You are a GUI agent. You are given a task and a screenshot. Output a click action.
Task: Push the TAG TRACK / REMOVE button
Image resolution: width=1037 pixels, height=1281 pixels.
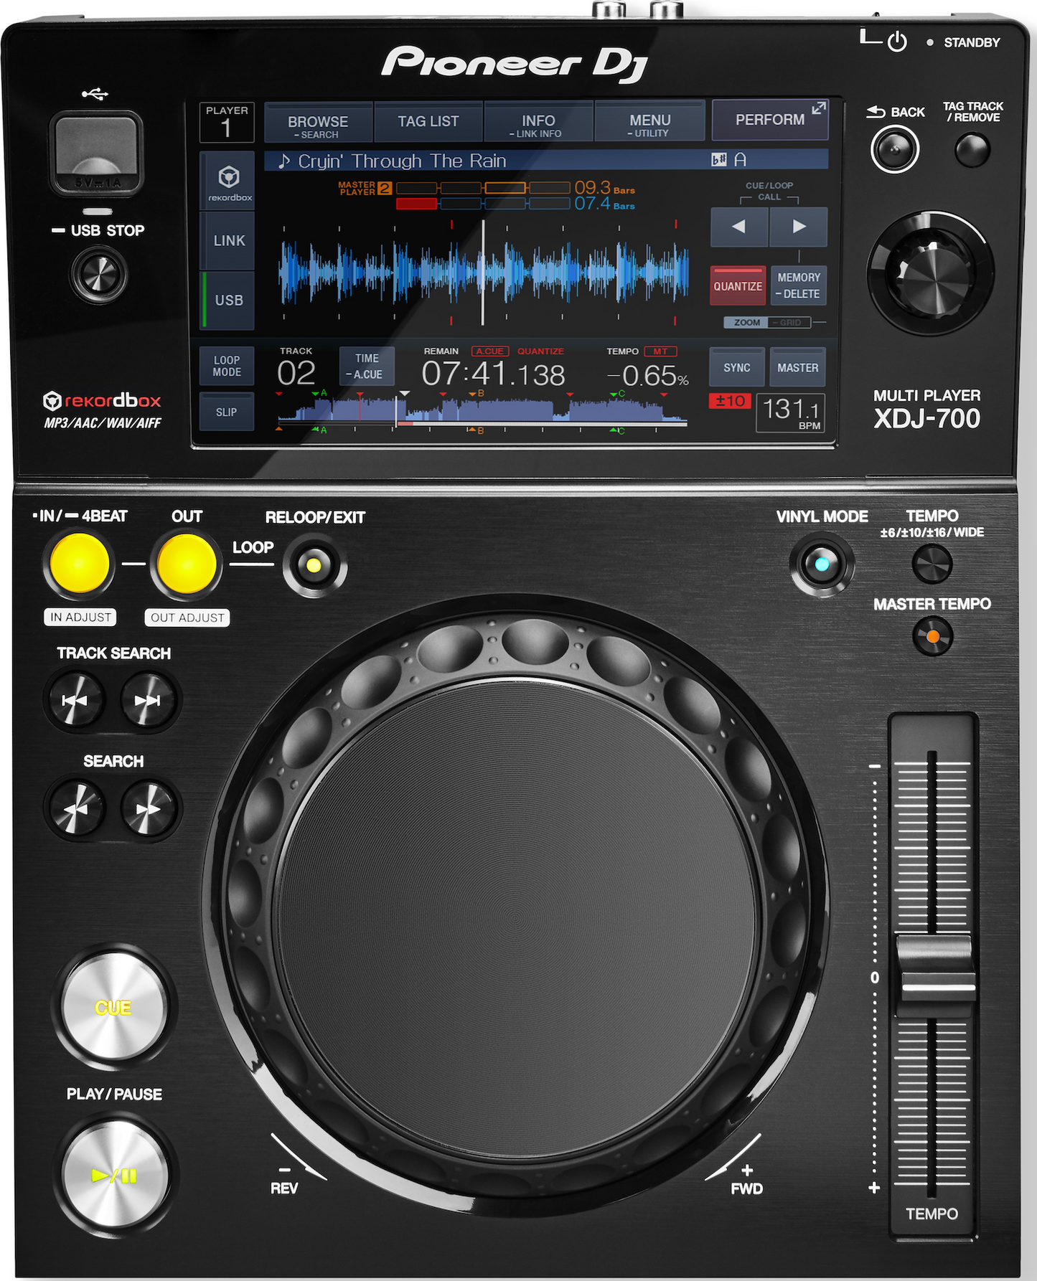point(972,150)
